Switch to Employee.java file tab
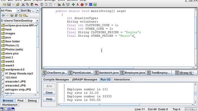Screen dimensions: 198x111 pos(133,73)
